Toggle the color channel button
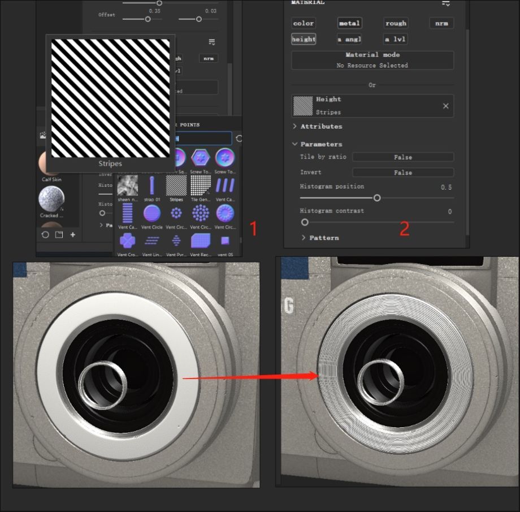This screenshot has height=512, width=520. pos(304,23)
